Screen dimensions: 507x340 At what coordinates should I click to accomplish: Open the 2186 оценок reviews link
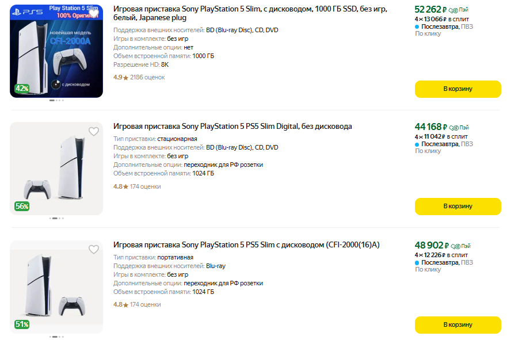pyautogui.click(x=147, y=77)
